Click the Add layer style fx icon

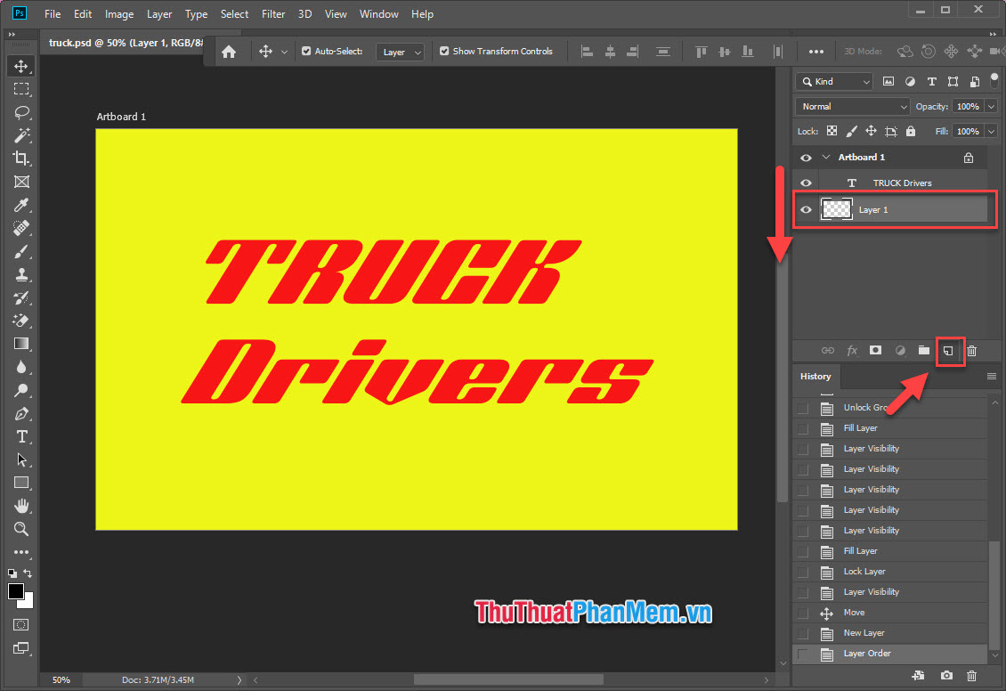tap(852, 350)
